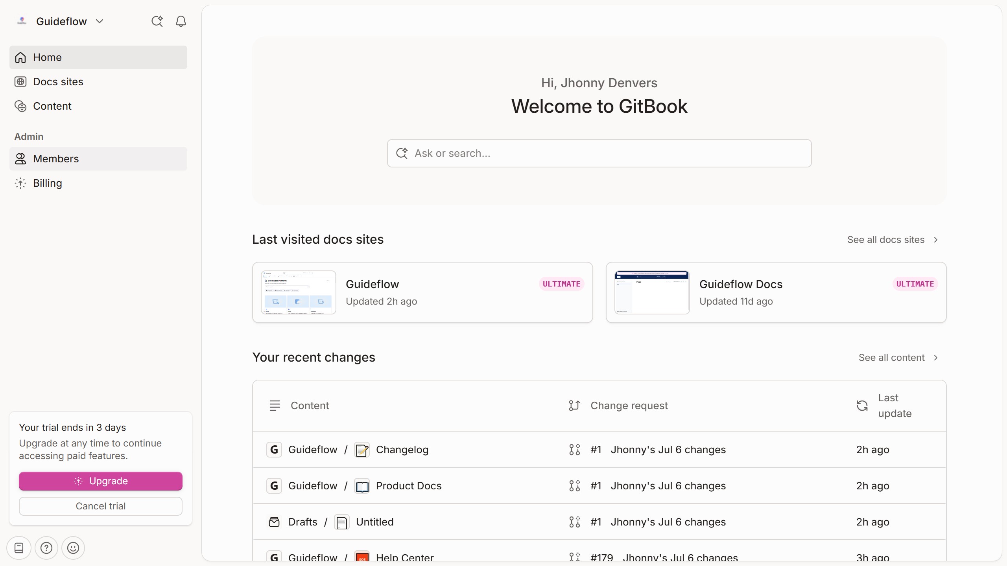The width and height of the screenshot is (1007, 566).
Task: Open Members admin page
Action: click(98, 159)
